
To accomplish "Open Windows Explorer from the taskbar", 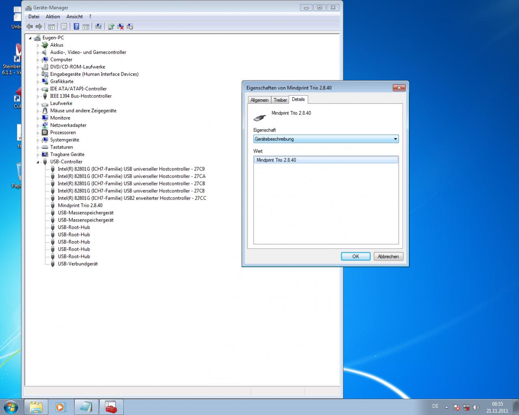I will 36,407.
